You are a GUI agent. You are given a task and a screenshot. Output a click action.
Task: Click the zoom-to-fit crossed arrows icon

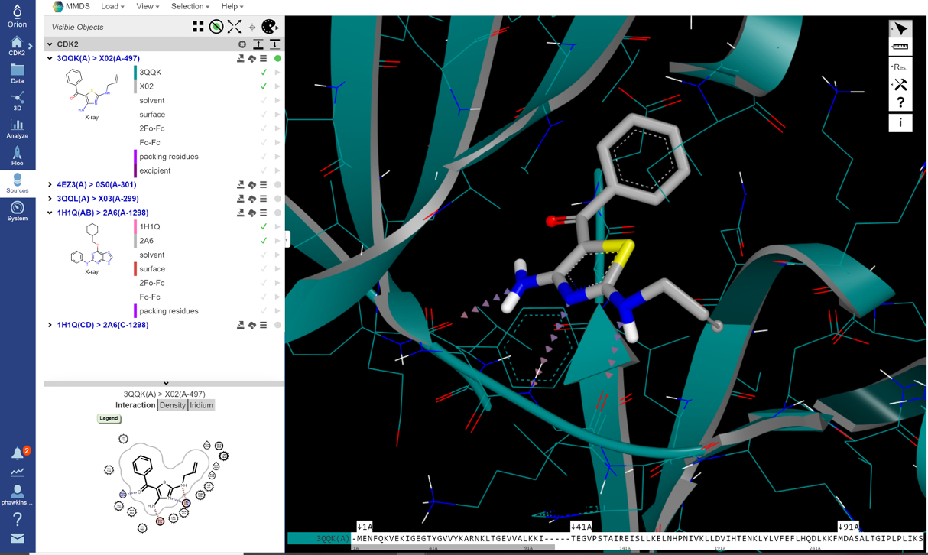[x=233, y=26]
